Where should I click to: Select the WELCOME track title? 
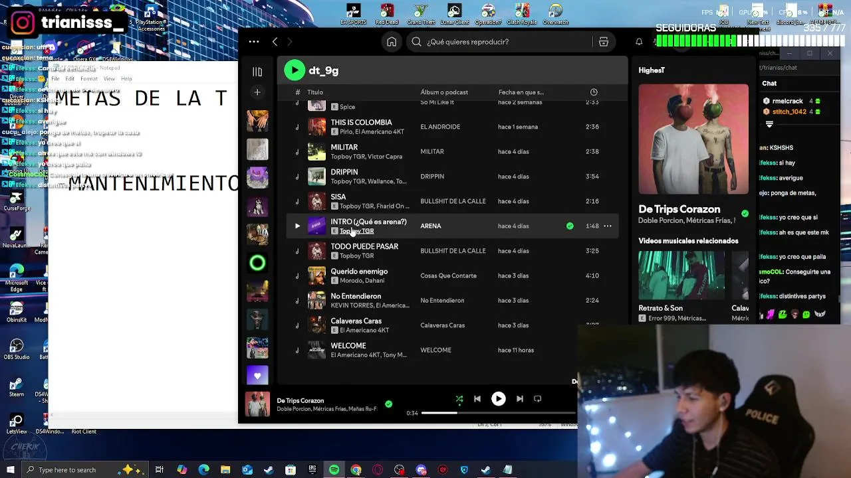pyautogui.click(x=348, y=346)
